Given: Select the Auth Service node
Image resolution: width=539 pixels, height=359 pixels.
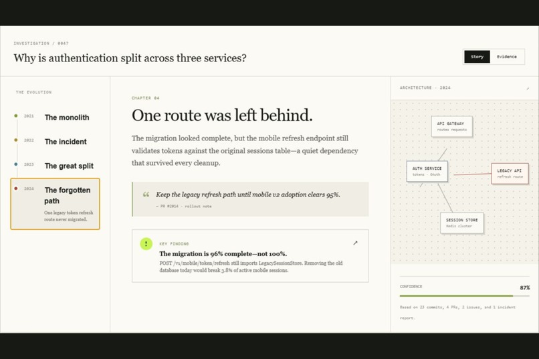Looking at the screenshot, I should (x=427, y=171).
